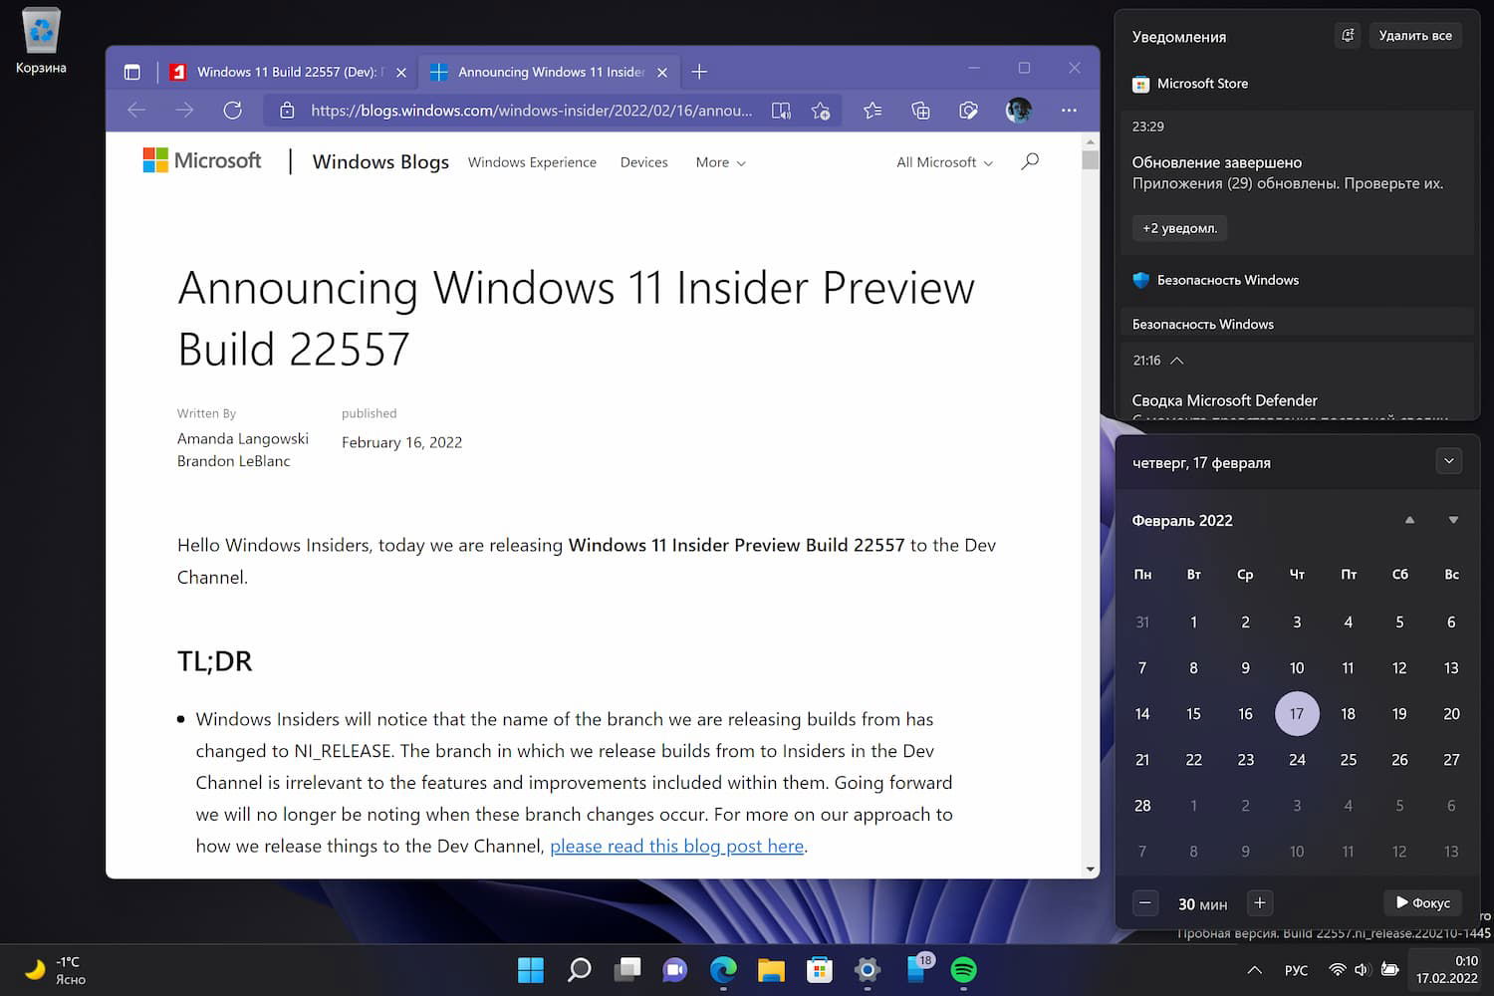Start a focus session with Фокус

pyautogui.click(x=1422, y=903)
